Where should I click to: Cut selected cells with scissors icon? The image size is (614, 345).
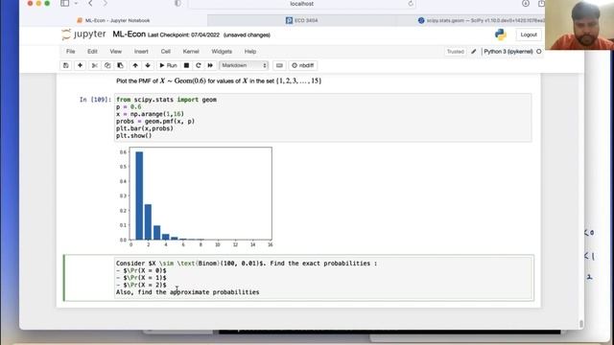[x=94, y=65]
